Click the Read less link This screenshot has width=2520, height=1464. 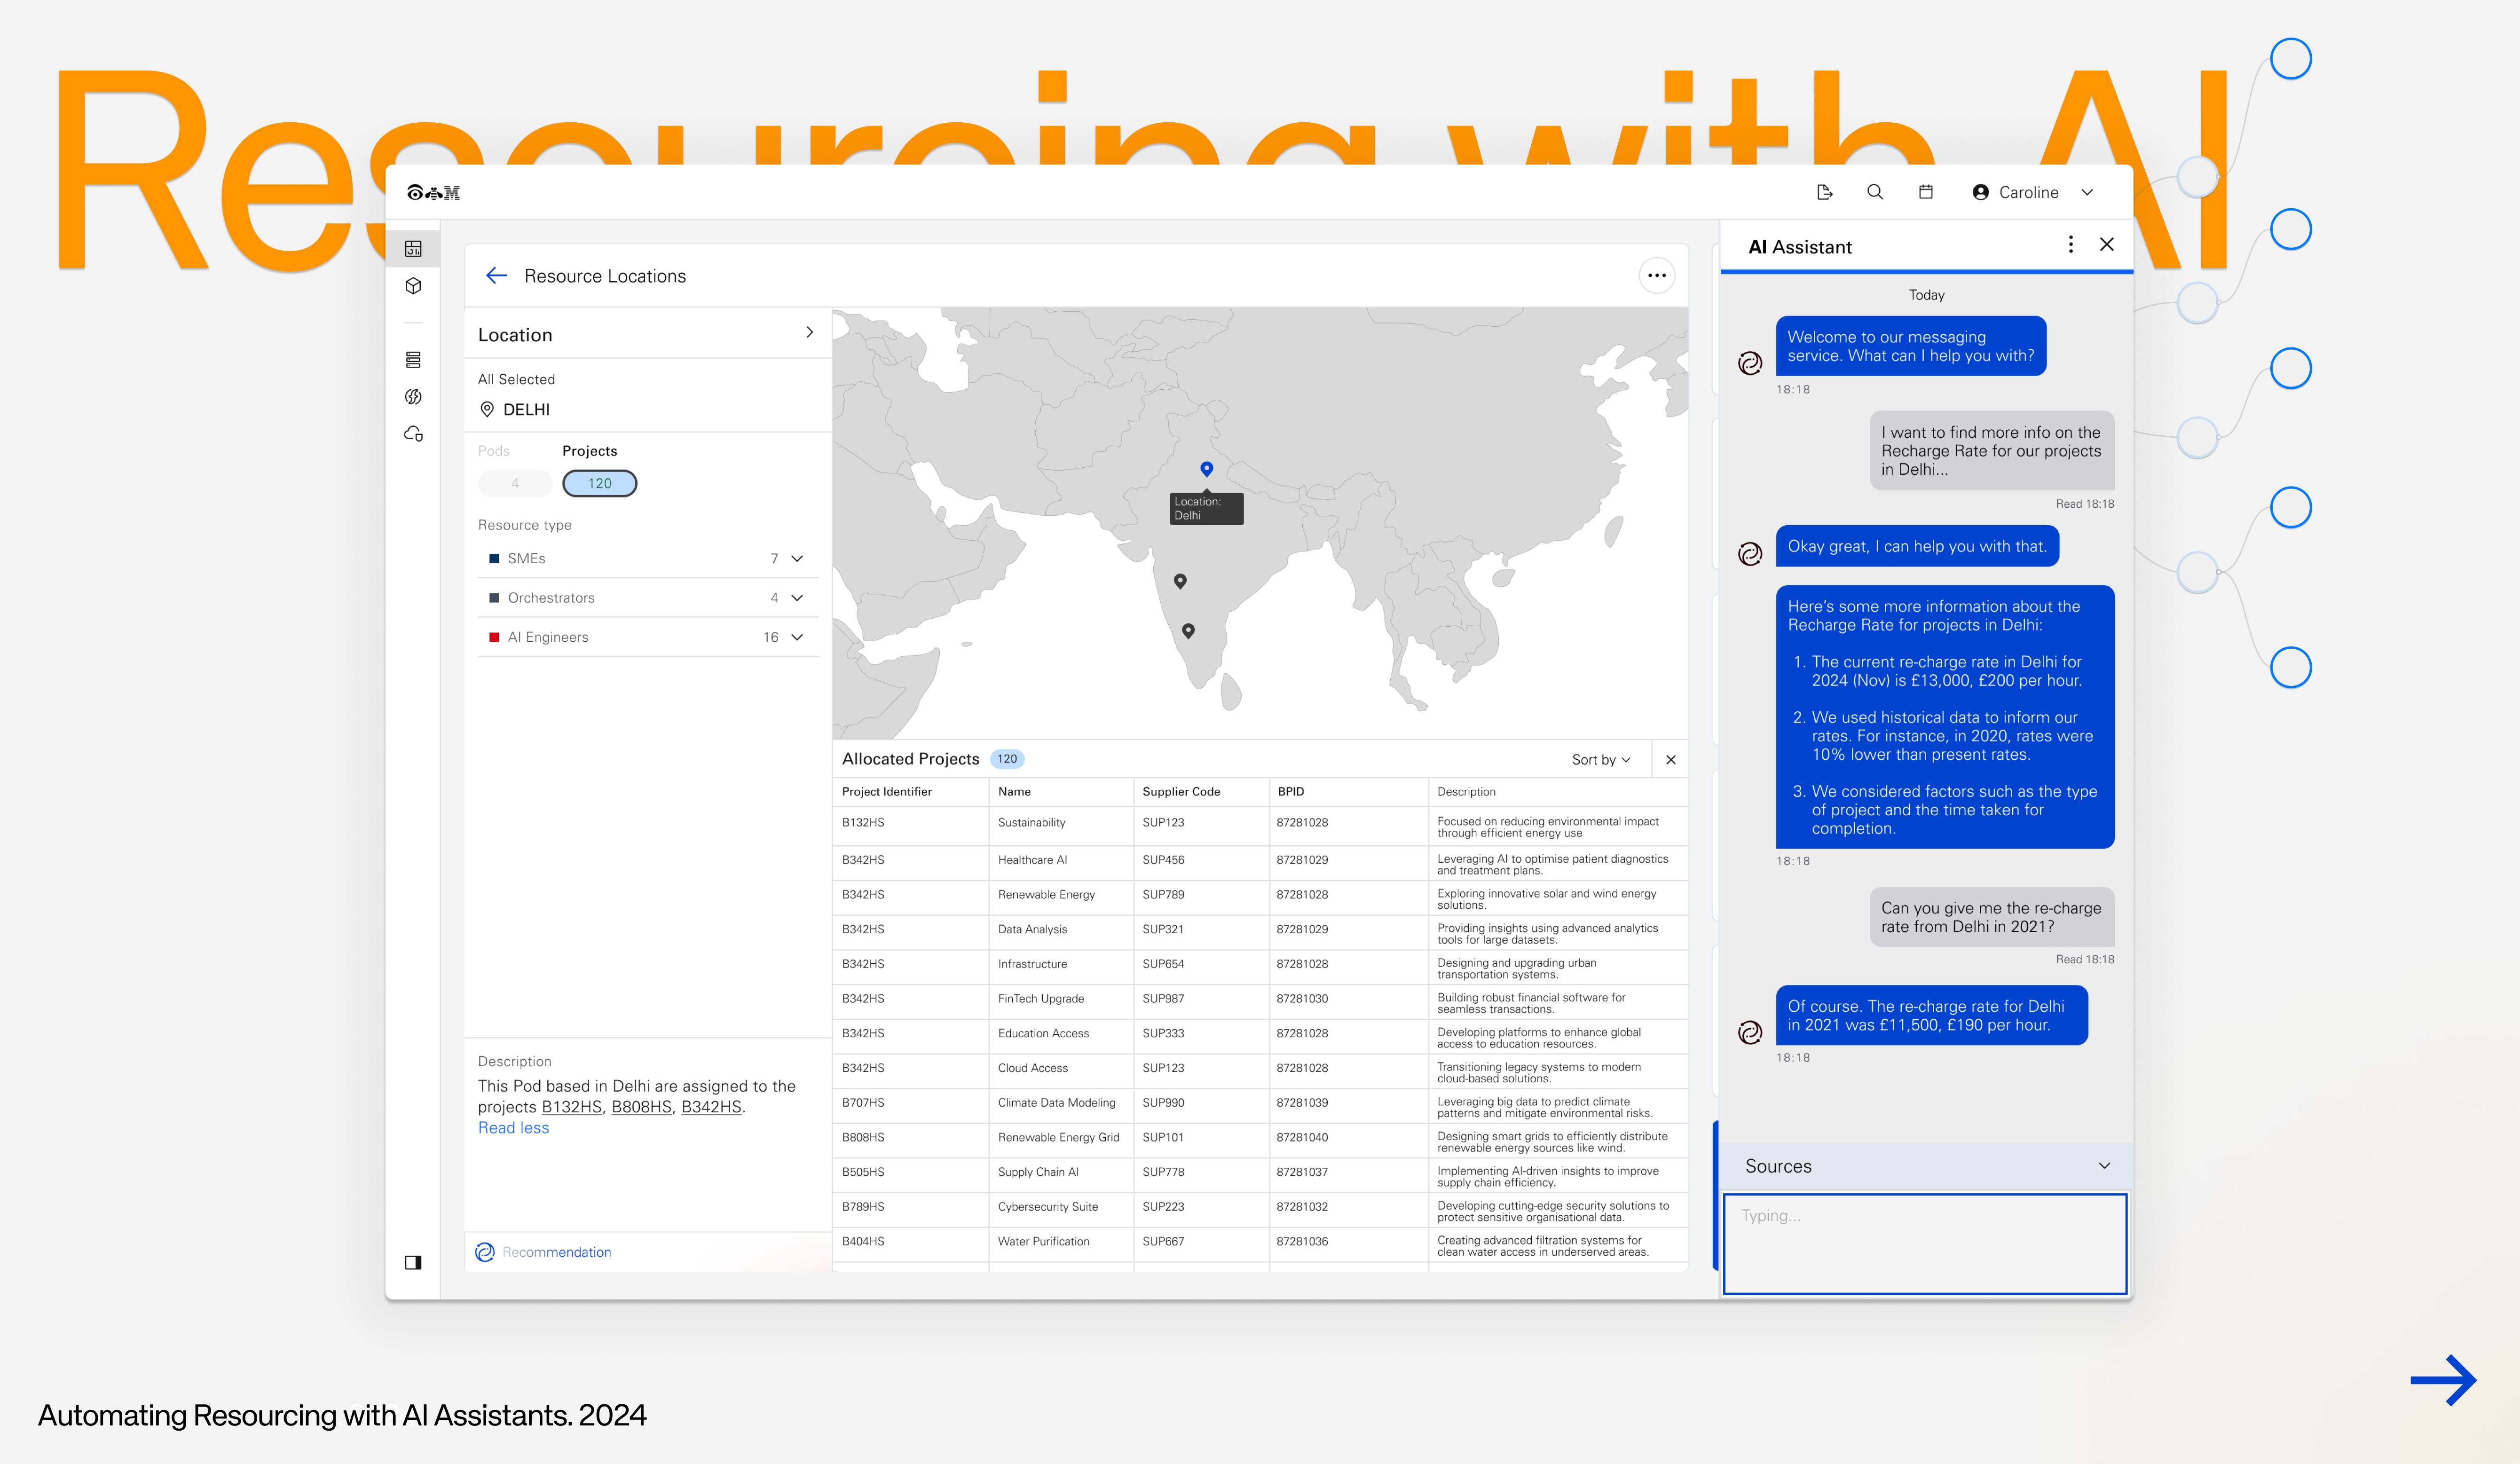tap(513, 1128)
